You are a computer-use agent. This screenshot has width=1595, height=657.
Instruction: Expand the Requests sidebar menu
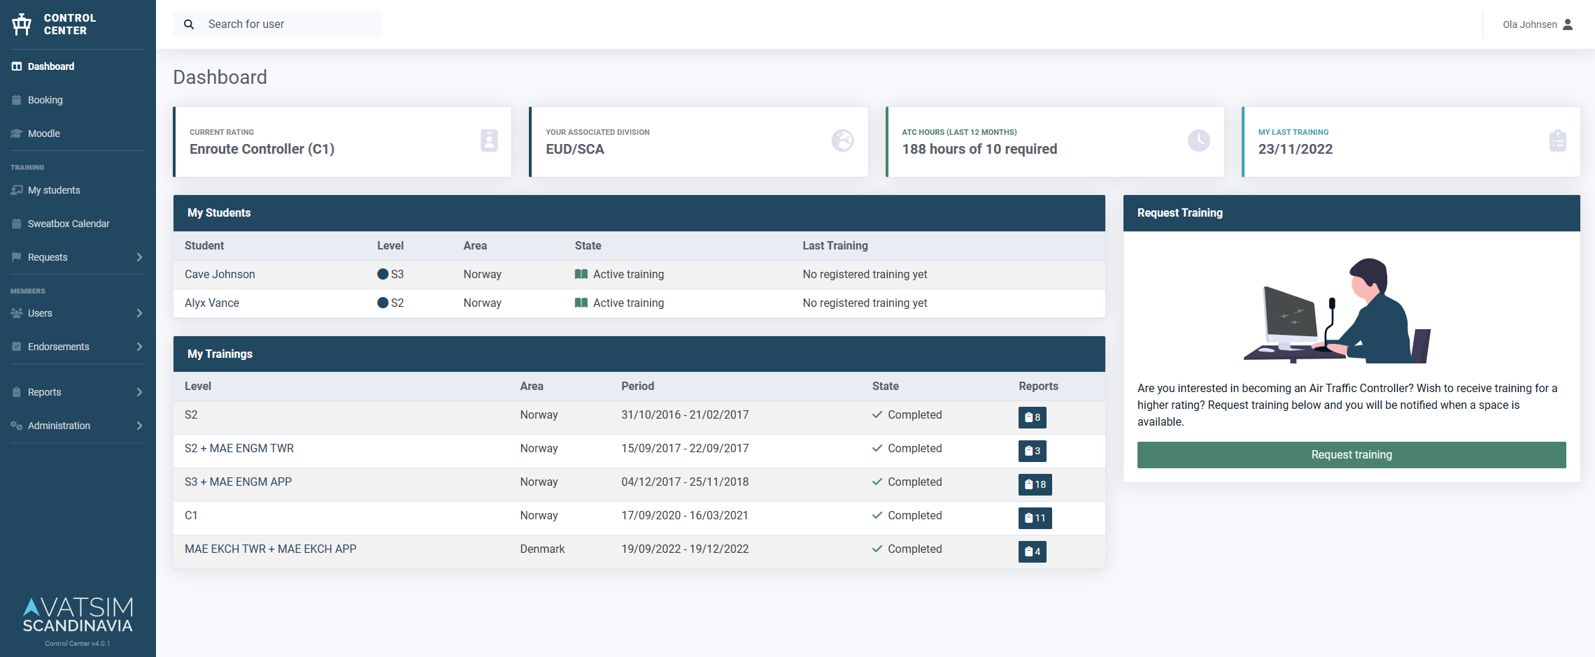tap(48, 257)
